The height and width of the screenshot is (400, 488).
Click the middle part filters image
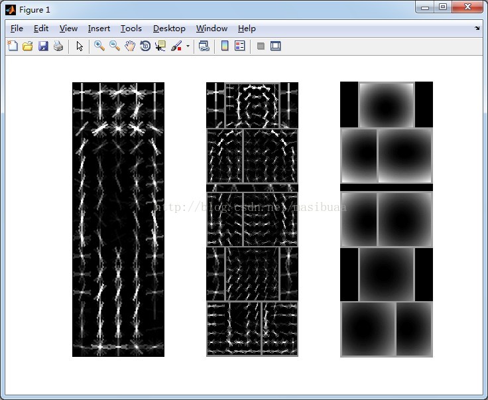(252, 220)
